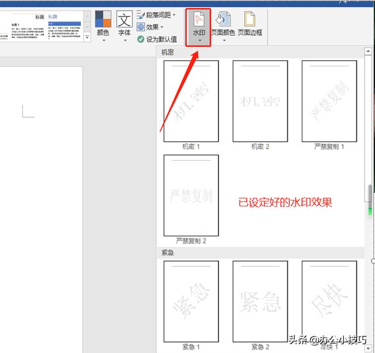Click the 机密 1 caption label
This screenshot has width=375, height=353.
click(191, 147)
